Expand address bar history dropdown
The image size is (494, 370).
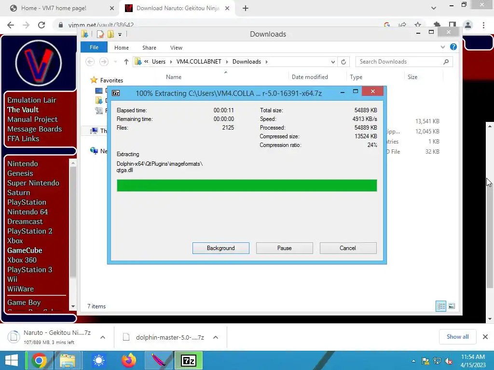coord(333,62)
